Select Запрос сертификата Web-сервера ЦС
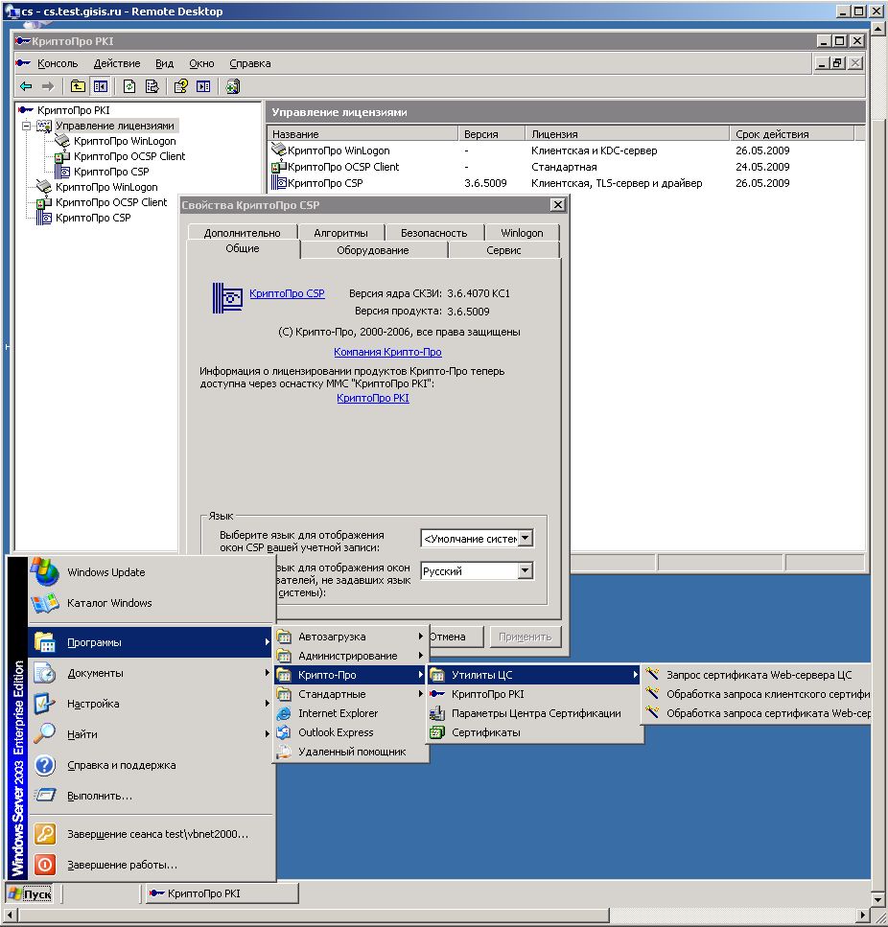Screen dimensions: 888x927 (x=756, y=675)
